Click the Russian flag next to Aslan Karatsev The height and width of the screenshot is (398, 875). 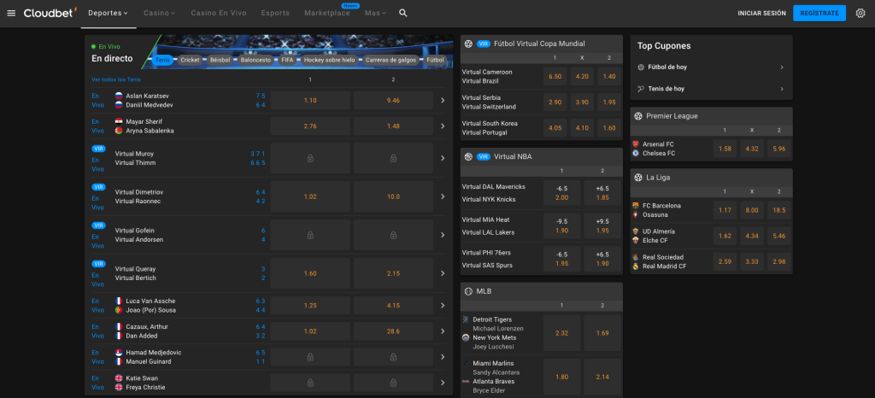tap(118, 96)
